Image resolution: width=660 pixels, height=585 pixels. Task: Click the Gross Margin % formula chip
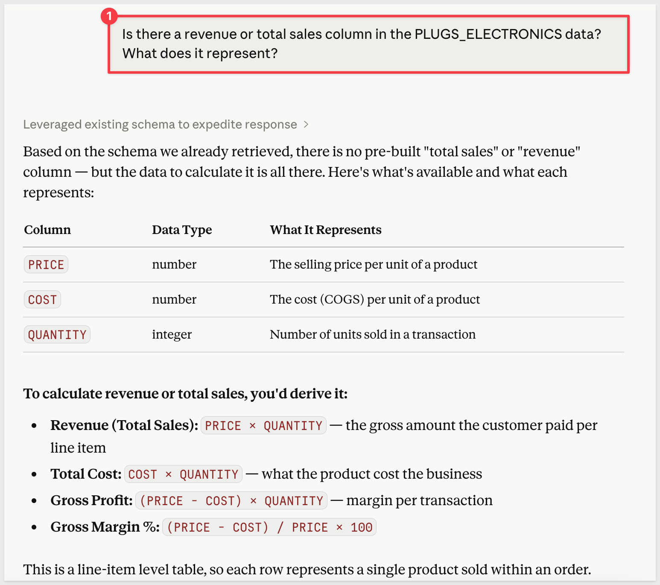[269, 527]
